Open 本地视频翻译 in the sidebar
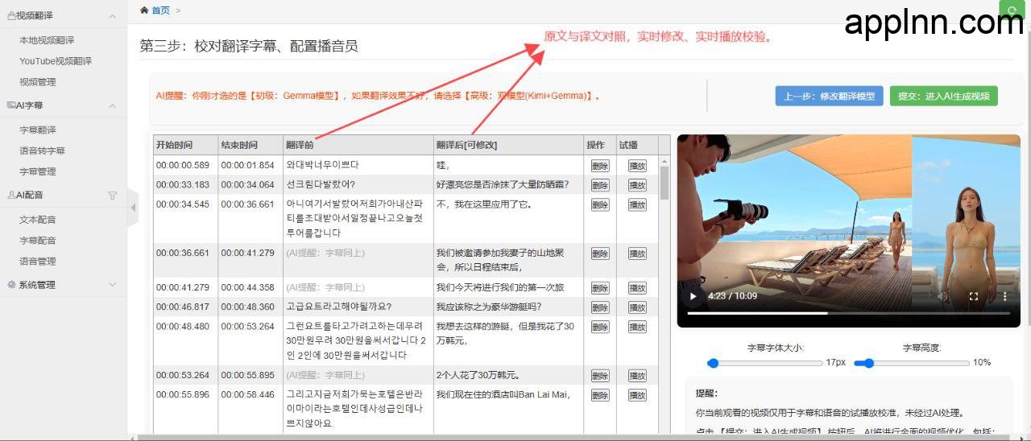Image resolution: width=1031 pixels, height=441 pixels. coord(47,40)
